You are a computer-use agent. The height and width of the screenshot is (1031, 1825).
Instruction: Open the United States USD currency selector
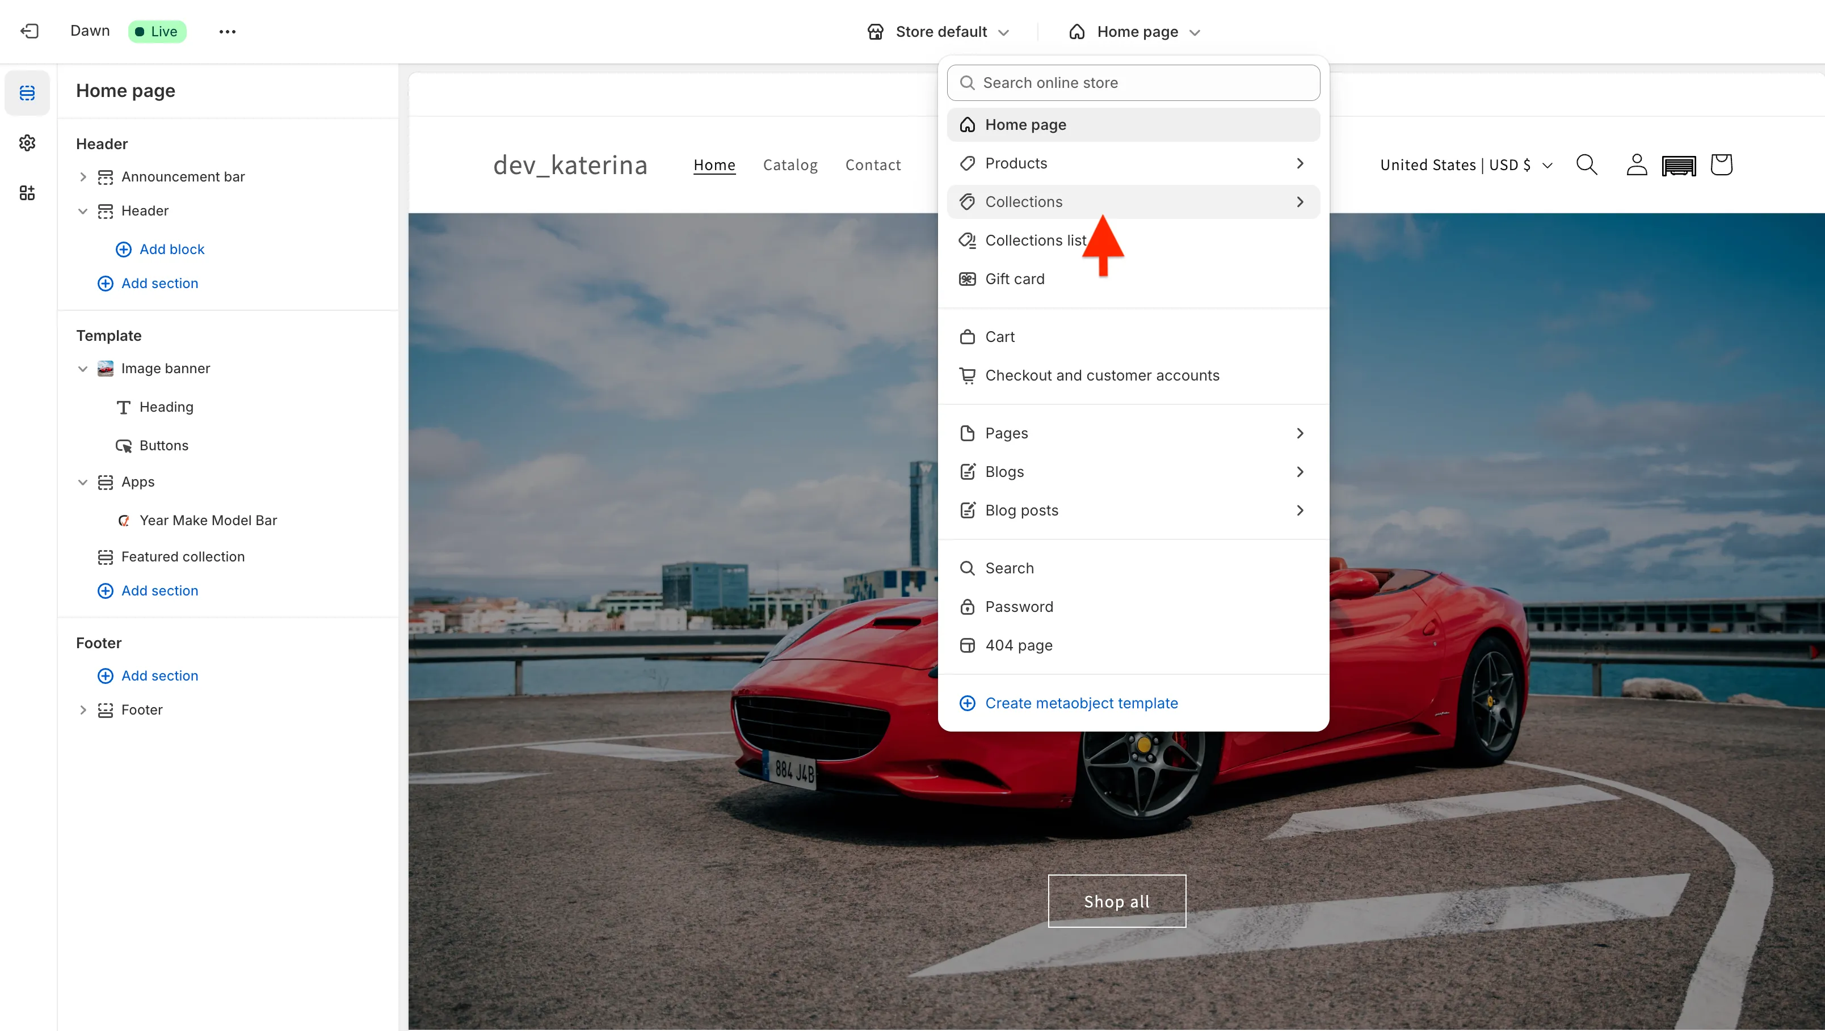point(1466,165)
